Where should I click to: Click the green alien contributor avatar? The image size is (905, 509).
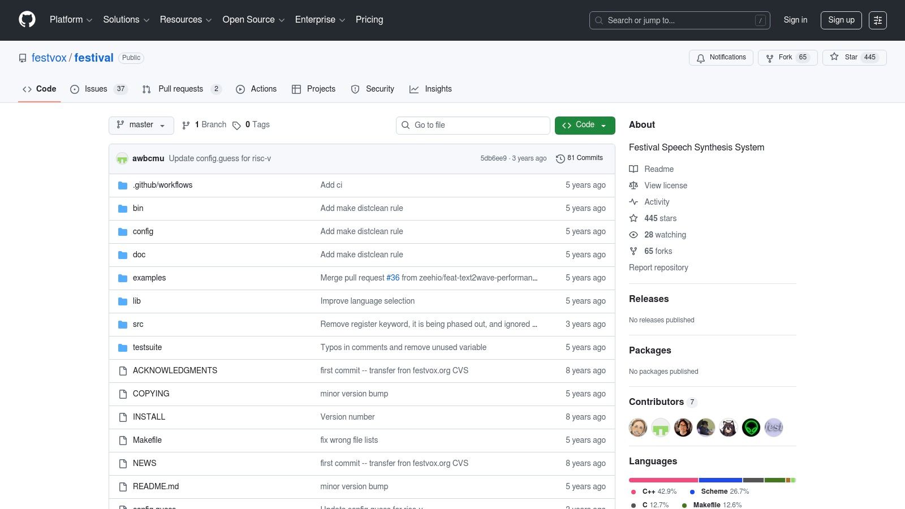[751, 428]
